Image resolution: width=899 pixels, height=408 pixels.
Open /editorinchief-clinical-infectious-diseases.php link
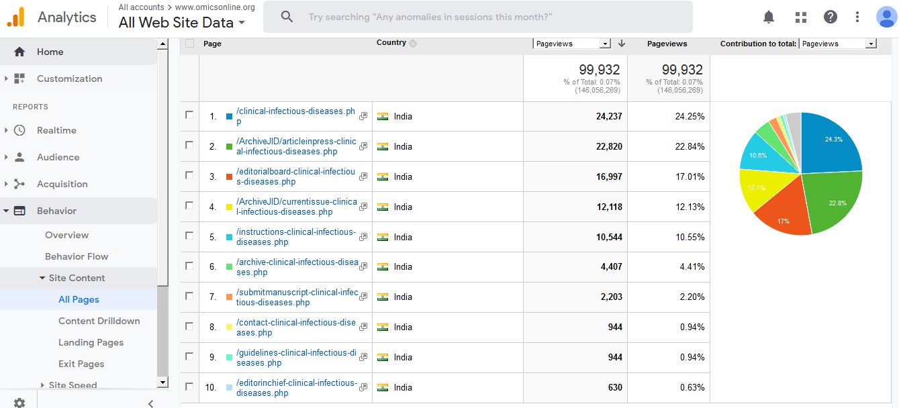pyautogui.click(x=296, y=387)
